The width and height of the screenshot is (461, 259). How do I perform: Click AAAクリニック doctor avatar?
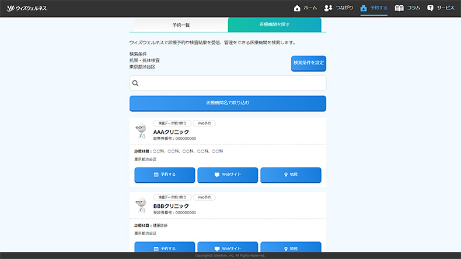click(141, 132)
